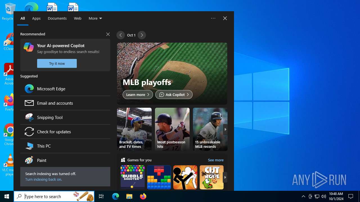This screenshot has height=202, width=360.
Task: Open Cut the Rope game tile
Action: (211, 177)
